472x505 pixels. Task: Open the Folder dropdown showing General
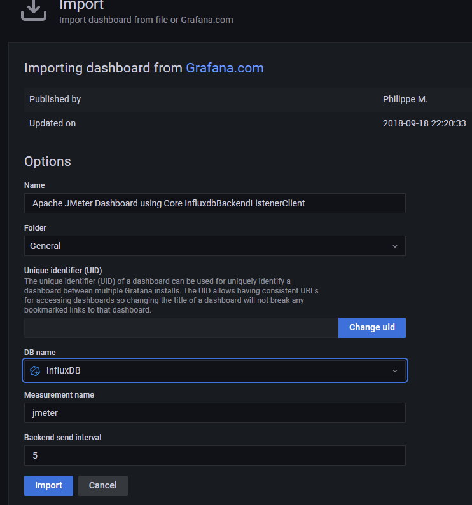click(x=214, y=246)
